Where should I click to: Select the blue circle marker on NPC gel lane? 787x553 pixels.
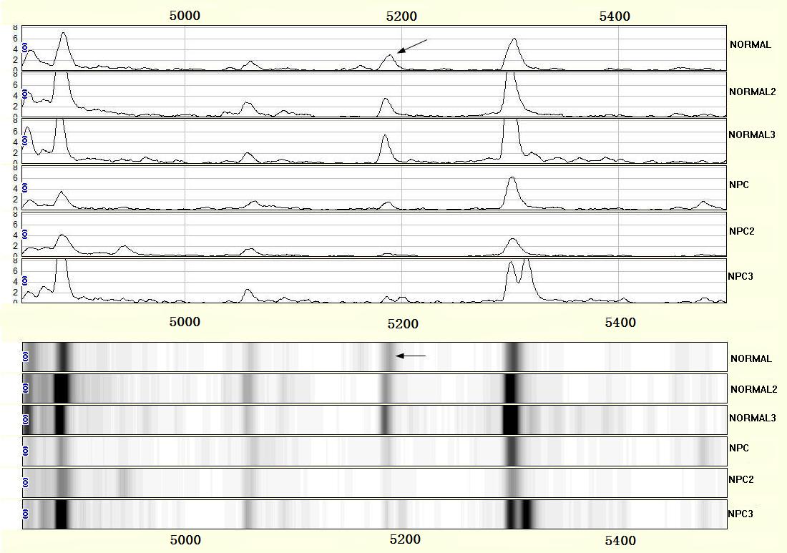pos(26,451)
